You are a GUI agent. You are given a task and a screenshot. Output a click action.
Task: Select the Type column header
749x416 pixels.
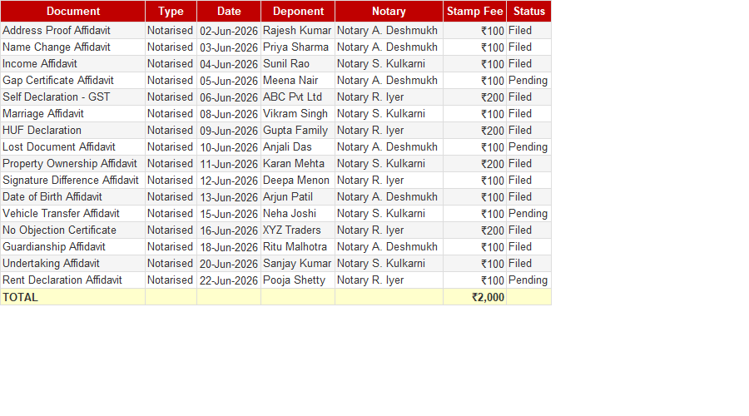(x=171, y=12)
